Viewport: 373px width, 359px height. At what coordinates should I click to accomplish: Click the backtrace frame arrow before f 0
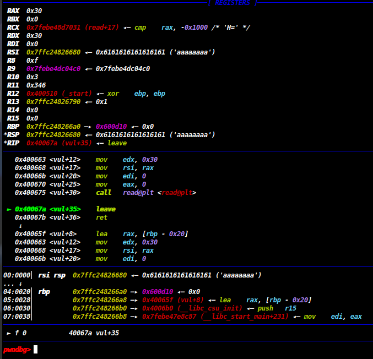pos(9,333)
